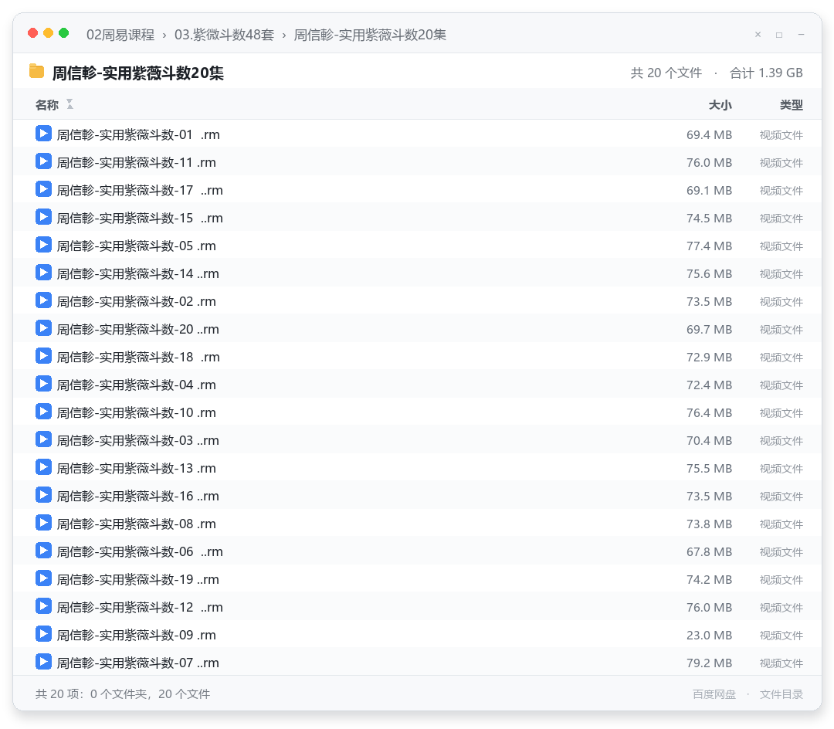This screenshot has width=834, height=729.
Task: Click the video icon for 周信畛-实用紫薇斗数-08
Action: tap(43, 523)
